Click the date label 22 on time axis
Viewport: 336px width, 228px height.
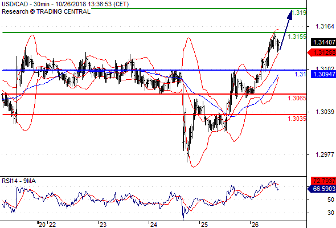point(52,225)
